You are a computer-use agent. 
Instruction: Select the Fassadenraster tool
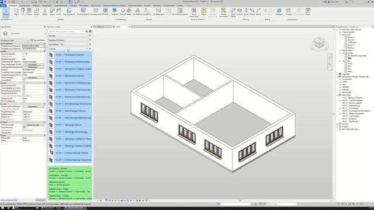[x=96, y=12]
